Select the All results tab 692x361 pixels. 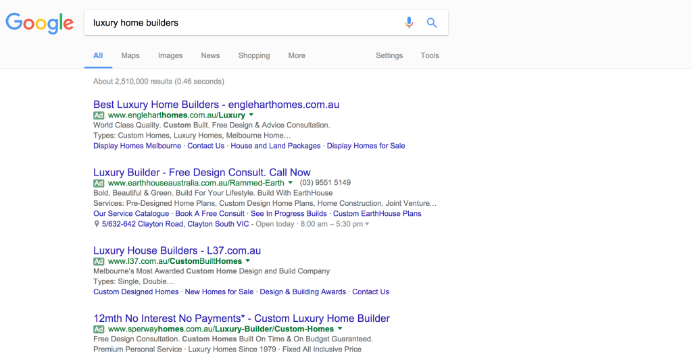tap(98, 55)
